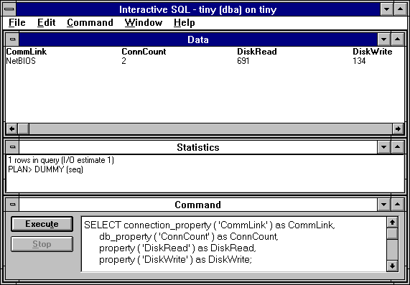This screenshot has width=410, height=285.
Task: Click the '1 rows in query' statistics line
Action: tap(61, 160)
